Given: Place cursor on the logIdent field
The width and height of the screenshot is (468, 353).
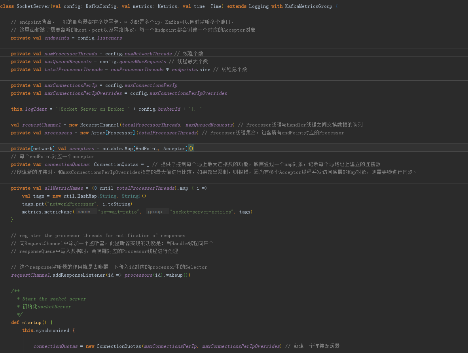Looking at the screenshot, I should click(36, 109).
